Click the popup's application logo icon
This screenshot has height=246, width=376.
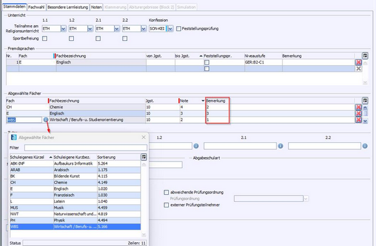[14, 137]
